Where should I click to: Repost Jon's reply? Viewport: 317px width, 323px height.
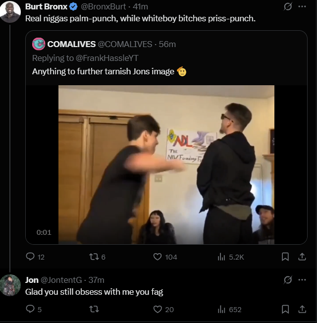coord(94,309)
